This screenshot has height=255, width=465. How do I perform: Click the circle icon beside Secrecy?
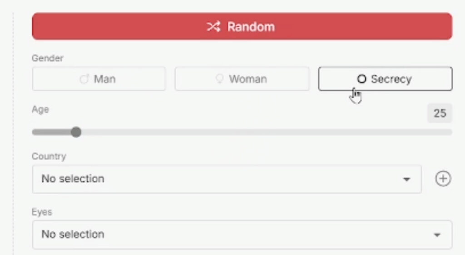[x=361, y=79]
